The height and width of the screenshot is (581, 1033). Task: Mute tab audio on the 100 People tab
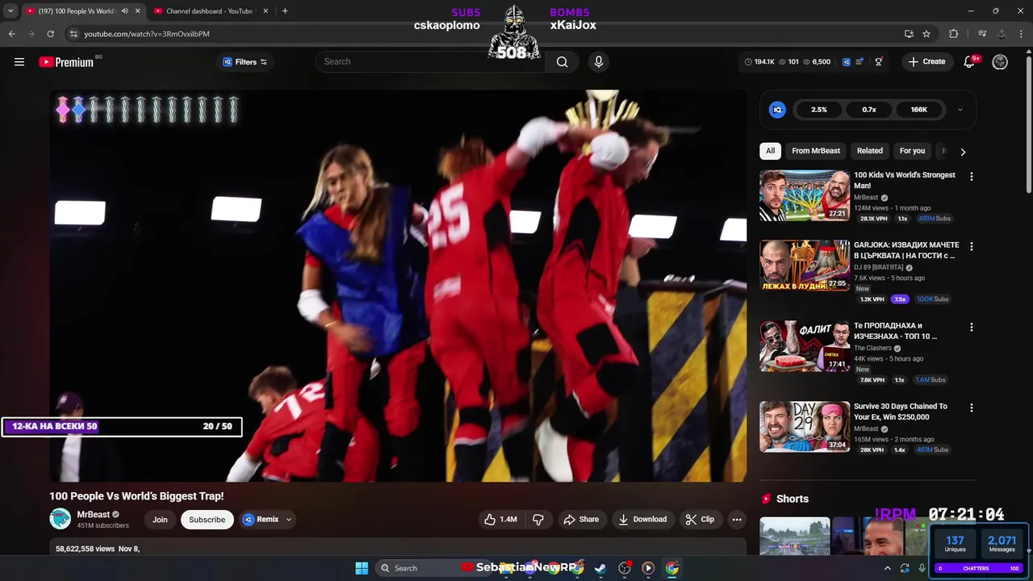[124, 11]
